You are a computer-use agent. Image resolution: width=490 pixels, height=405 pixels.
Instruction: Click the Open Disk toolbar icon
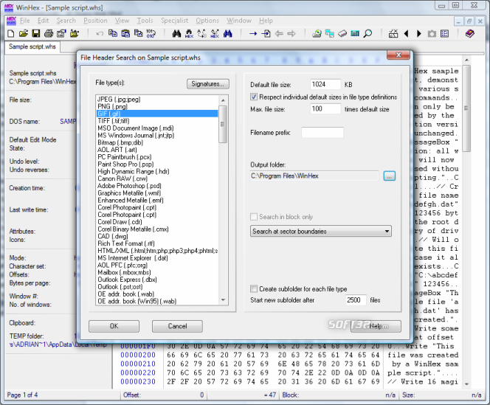tap(317, 33)
